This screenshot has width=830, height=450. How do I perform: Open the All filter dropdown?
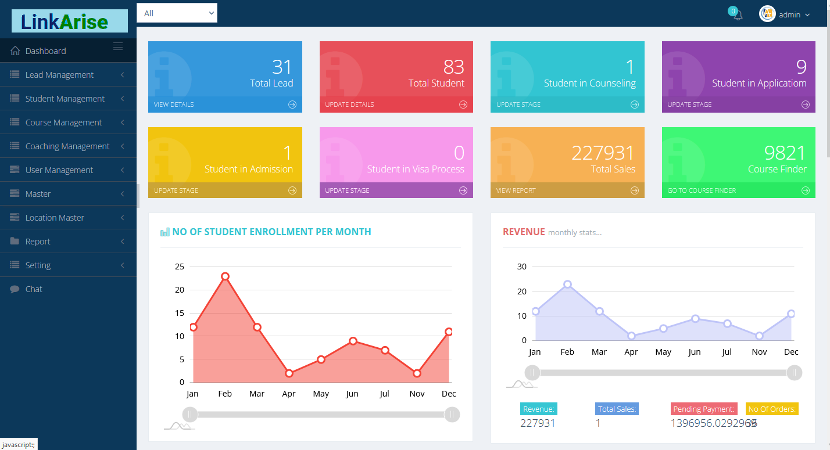177,13
